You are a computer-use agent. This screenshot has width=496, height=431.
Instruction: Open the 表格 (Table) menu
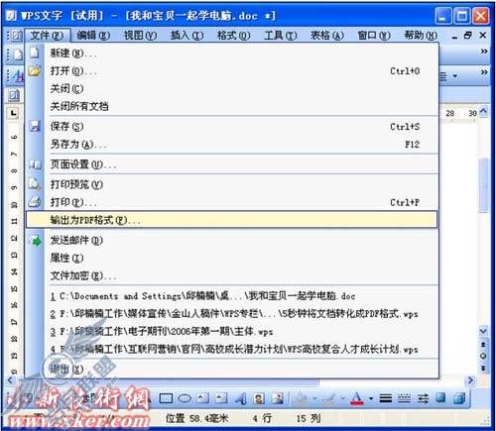(x=326, y=35)
